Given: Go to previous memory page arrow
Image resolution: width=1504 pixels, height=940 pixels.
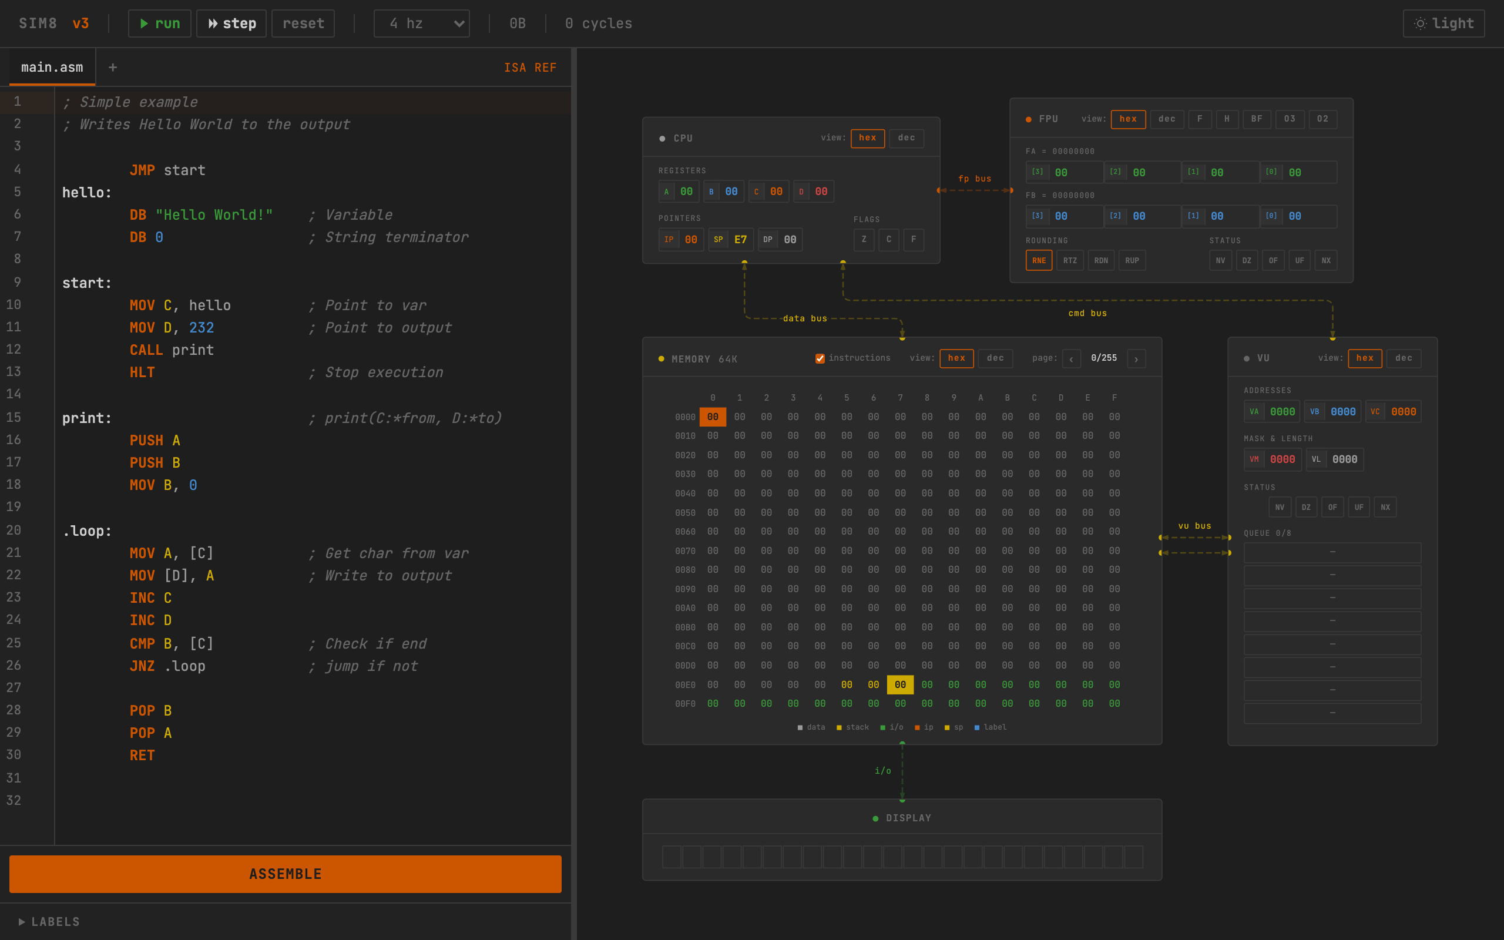Looking at the screenshot, I should [x=1072, y=359].
